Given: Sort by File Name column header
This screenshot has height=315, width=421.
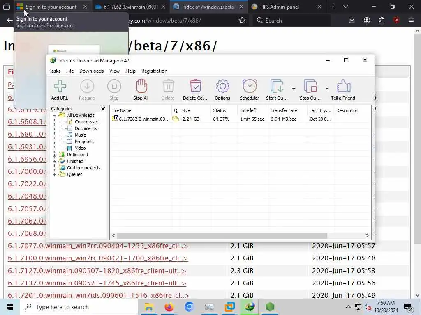Looking at the screenshot, I should [x=141, y=110].
